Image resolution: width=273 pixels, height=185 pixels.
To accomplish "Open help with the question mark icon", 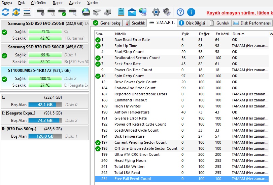I will click(x=180, y=12).
